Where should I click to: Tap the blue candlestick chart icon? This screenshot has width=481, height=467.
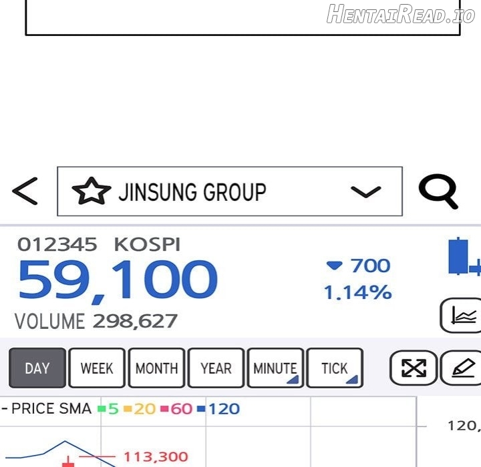(464, 256)
